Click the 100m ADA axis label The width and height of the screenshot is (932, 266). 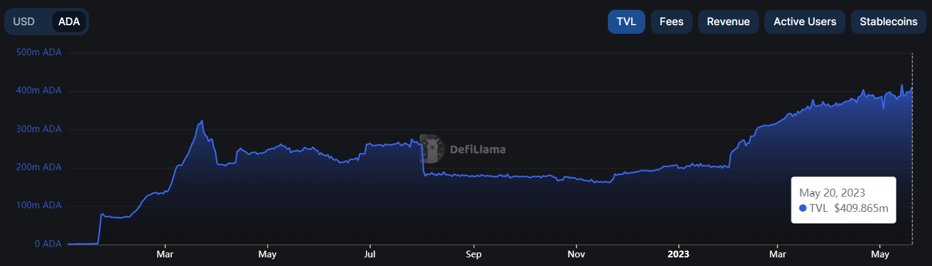tap(39, 205)
